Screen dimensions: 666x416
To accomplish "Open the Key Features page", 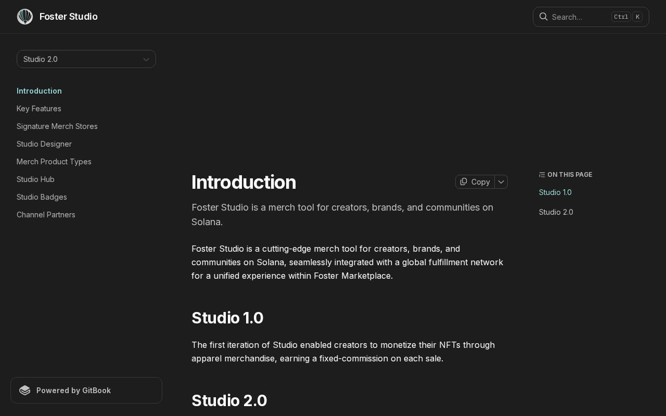I will point(39,109).
